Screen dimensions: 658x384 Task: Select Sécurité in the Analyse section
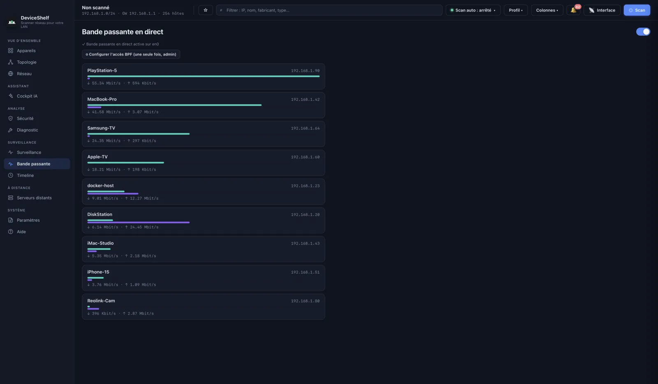point(37,118)
